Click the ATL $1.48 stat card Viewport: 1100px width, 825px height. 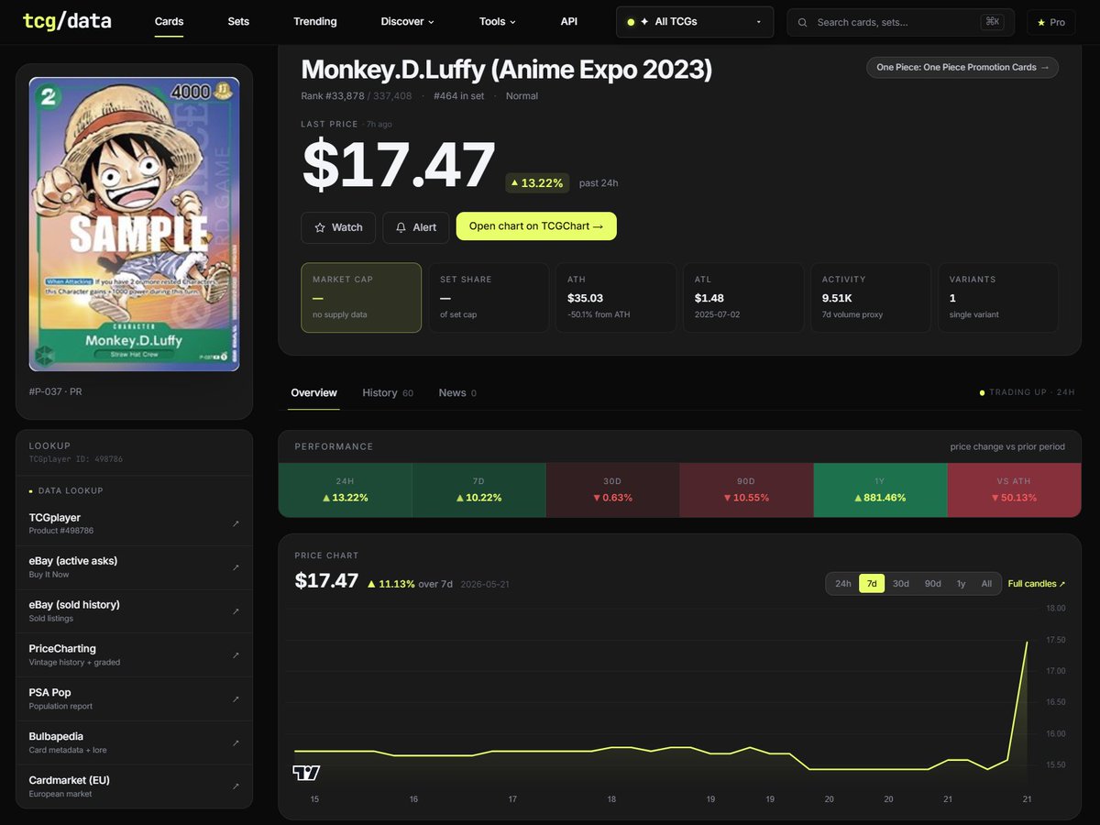click(743, 298)
